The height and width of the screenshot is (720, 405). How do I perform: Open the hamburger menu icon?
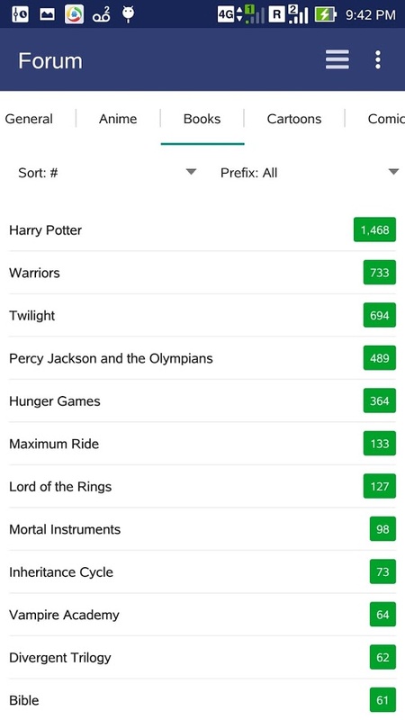pos(337,59)
